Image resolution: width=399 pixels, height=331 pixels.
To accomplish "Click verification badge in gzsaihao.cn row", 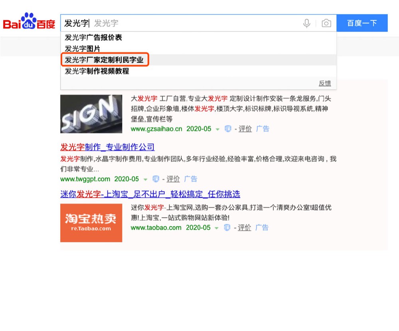I will pos(228,129).
